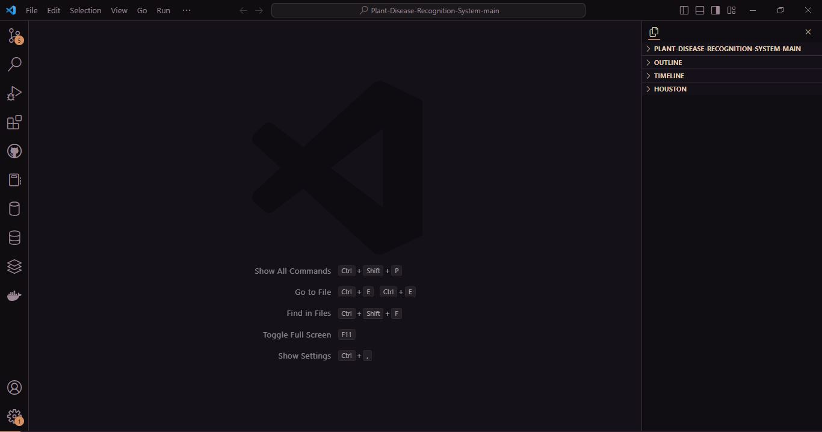Click the "Go to File" text
822x432 pixels.
coord(313,292)
